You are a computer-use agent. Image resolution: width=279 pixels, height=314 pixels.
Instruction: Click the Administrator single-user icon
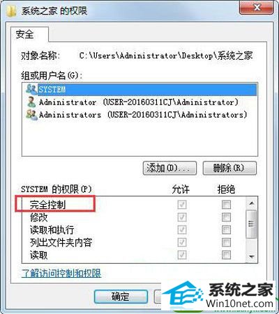31,102
